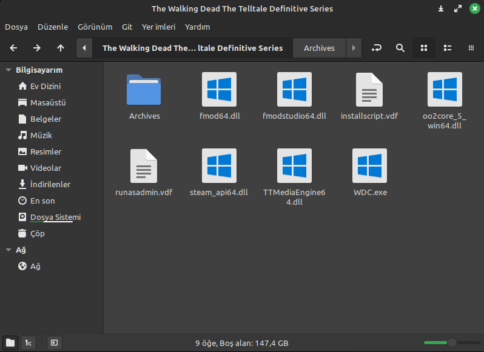Open the Yardım menu
Viewport: 484px width, 352px height.
(198, 27)
